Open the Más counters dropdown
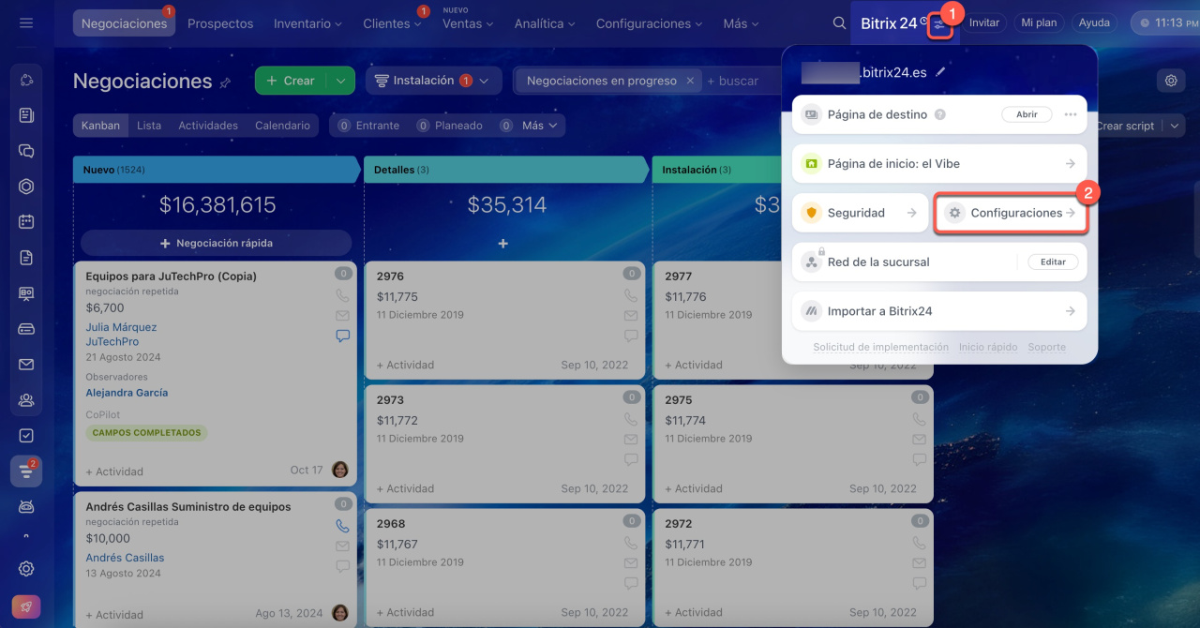 pyautogui.click(x=539, y=126)
